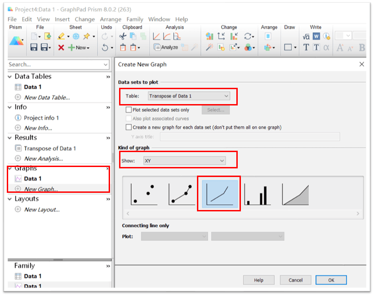
Task: Click the Analyze button in Analysis group
Action: pos(166,48)
